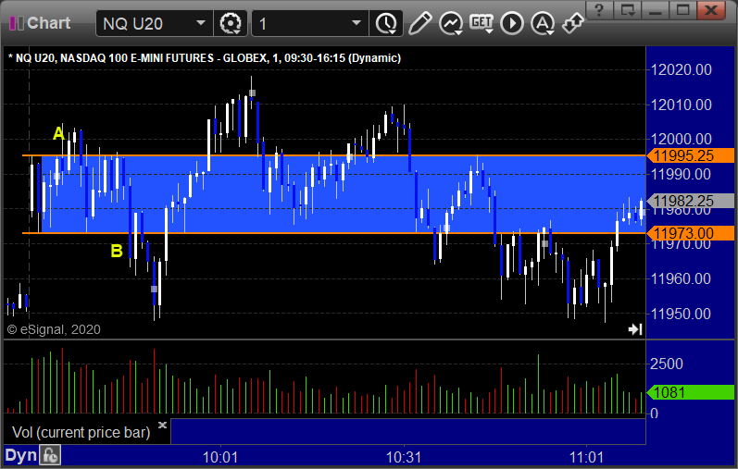This screenshot has width=738, height=469.
Task: Click the 11960.00 price axis label
Action: [681, 278]
